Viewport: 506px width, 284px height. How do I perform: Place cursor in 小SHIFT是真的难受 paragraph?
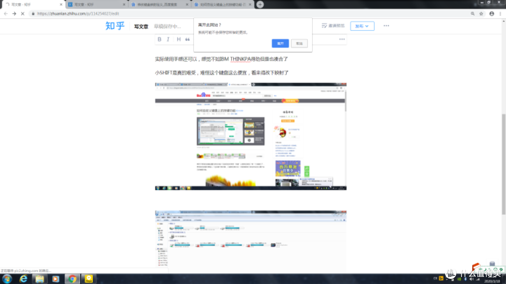tap(222, 73)
